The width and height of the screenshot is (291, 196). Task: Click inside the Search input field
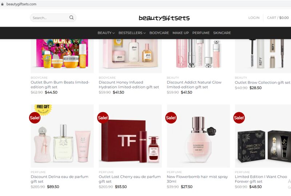coord(49,17)
